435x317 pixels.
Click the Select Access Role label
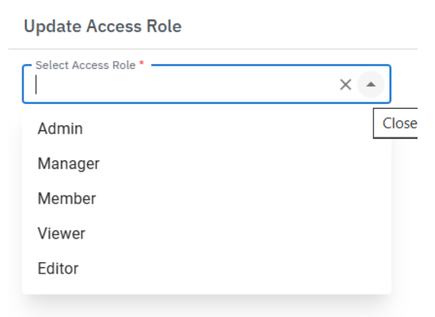coord(86,65)
